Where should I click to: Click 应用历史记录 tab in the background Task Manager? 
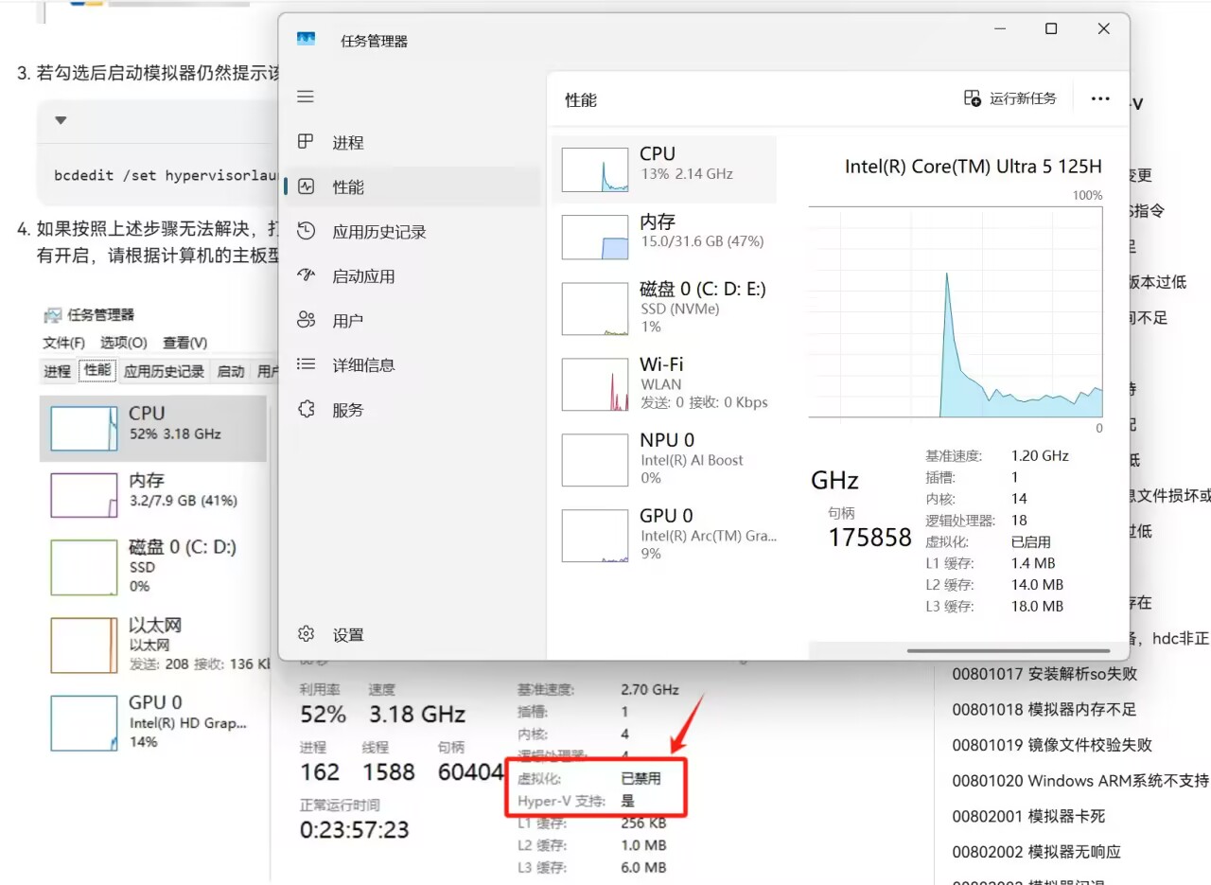[164, 371]
